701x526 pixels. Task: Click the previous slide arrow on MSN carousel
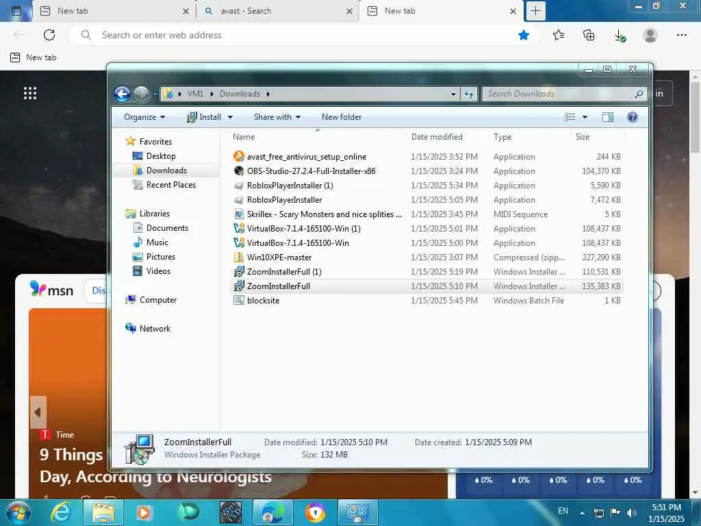38,412
